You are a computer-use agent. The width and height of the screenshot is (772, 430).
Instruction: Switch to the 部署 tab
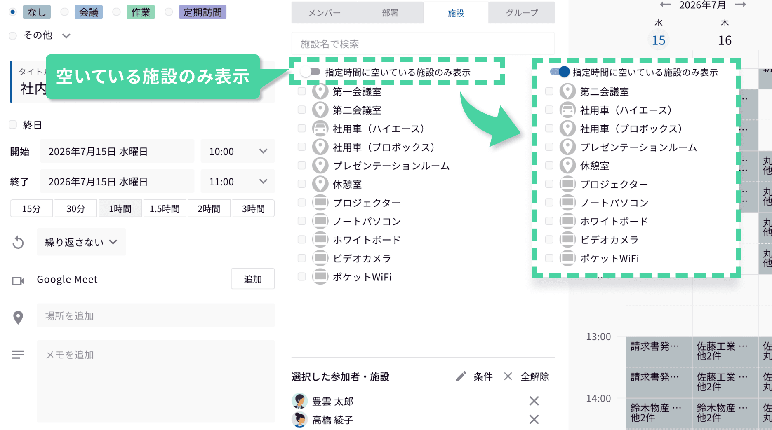coord(390,13)
